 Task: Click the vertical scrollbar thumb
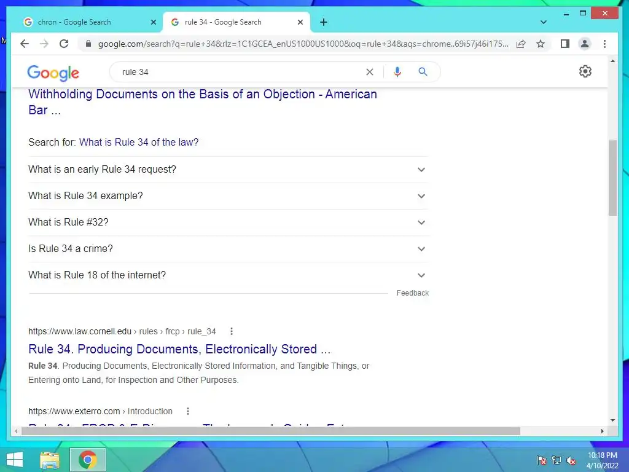coord(612,178)
